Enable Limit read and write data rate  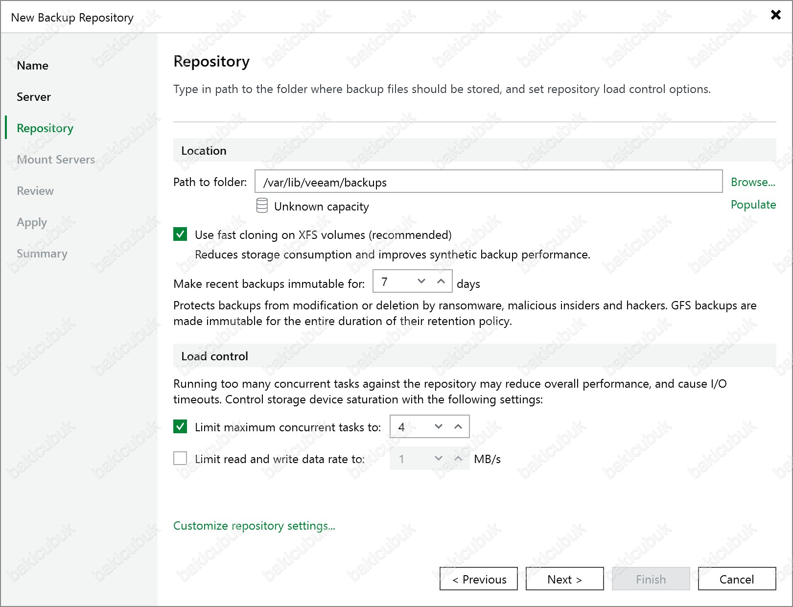point(180,458)
